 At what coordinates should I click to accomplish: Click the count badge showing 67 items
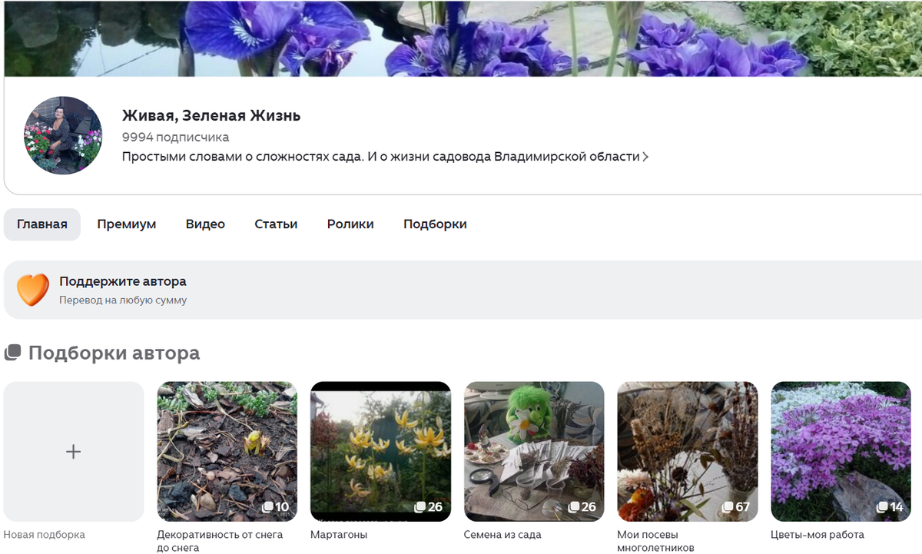click(x=735, y=507)
